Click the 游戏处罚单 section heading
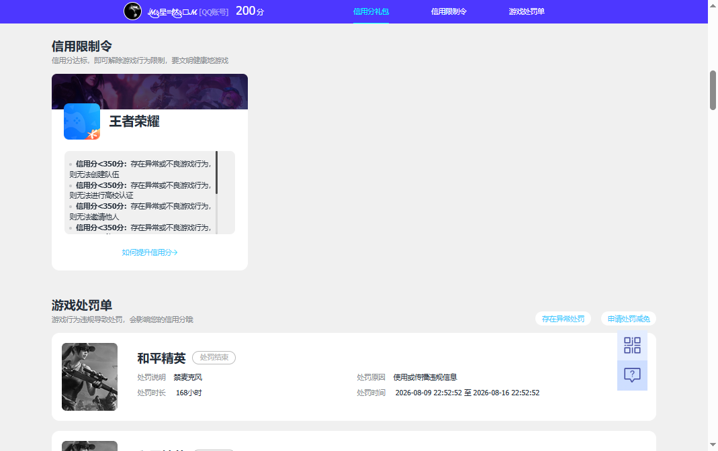Image resolution: width=718 pixels, height=451 pixels. tap(82, 305)
